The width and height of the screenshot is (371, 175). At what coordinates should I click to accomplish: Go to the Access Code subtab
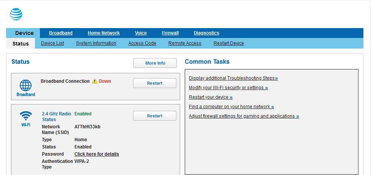(x=142, y=43)
